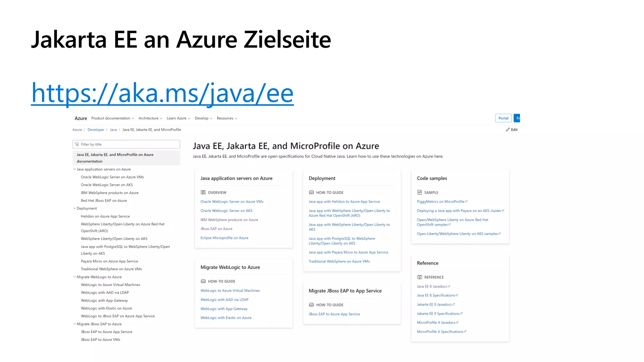Viewport: 644px width, 362px height.
Task: Click How-to guide icon in Deployment card
Action: (x=311, y=192)
